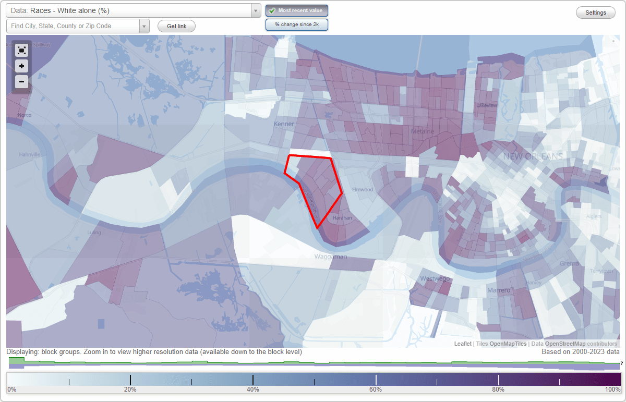Image resolution: width=626 pixels, height=402 pixels.
Task: Open the Settings panel
Action: point(595,12)
